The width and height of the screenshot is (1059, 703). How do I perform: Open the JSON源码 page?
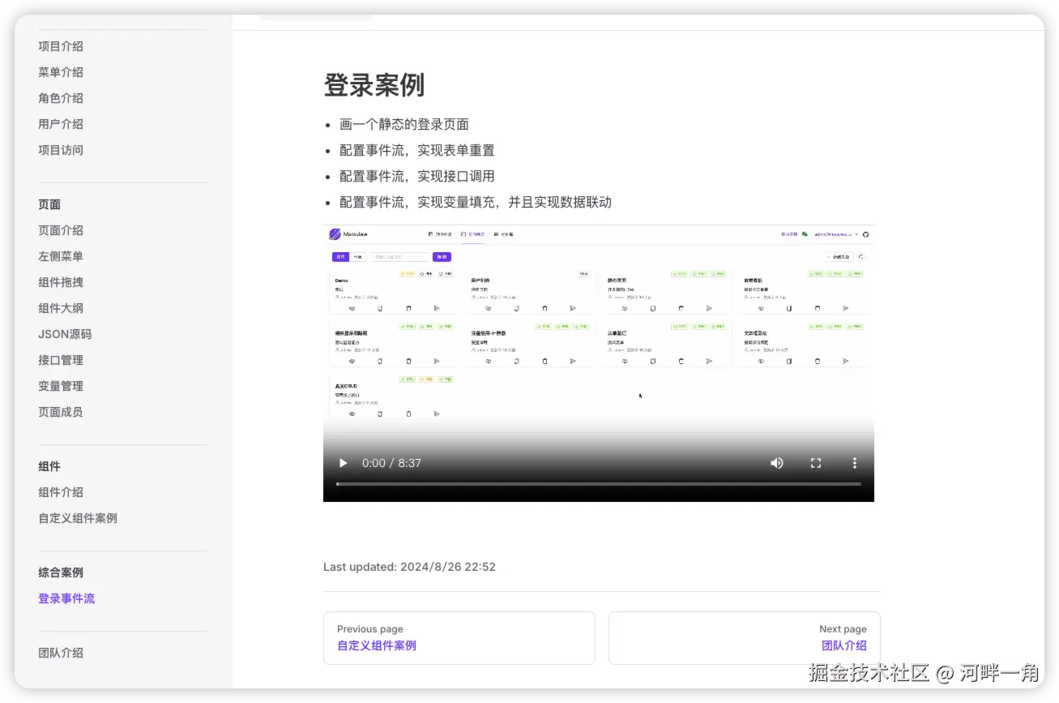pos(65,334)
